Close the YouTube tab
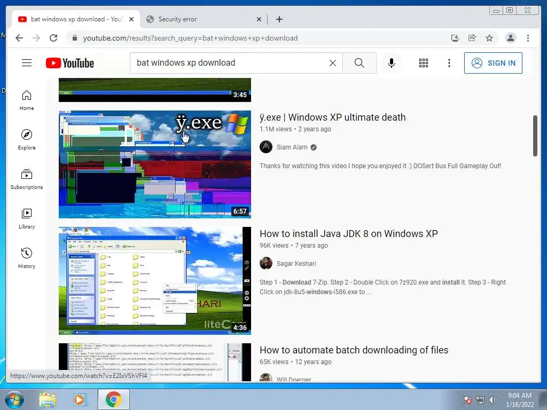Viewport: 547px width, 410px height. click(131, 19)
